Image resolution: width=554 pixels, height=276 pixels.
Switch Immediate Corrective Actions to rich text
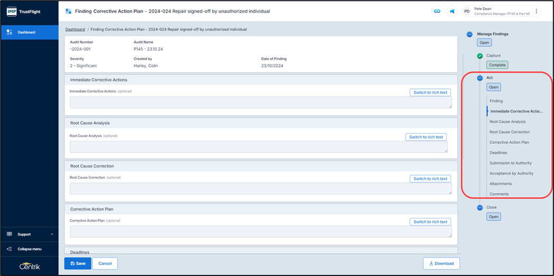pos(430,93)
